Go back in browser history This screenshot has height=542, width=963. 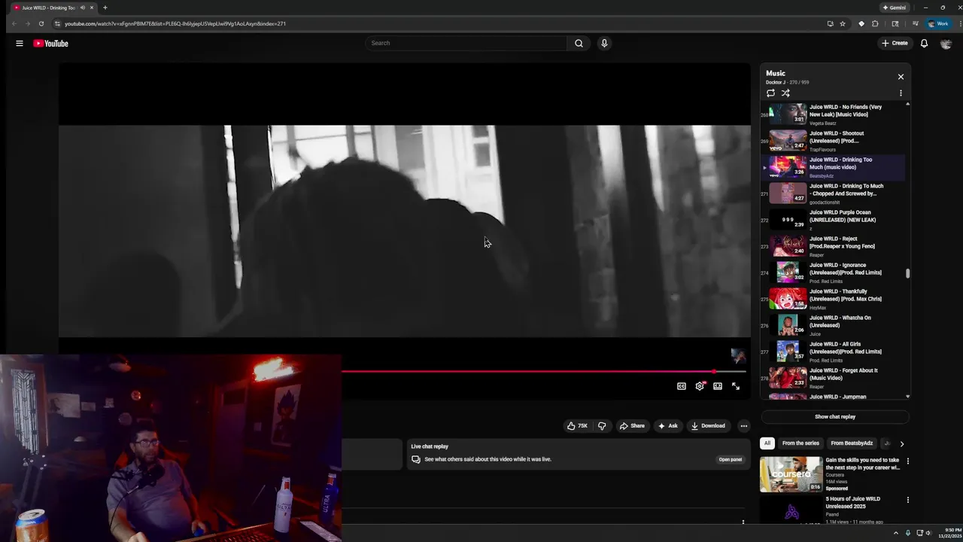(x=14, y=23)
